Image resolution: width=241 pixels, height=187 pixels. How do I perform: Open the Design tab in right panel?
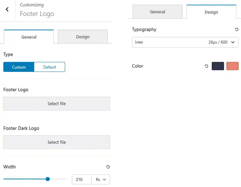pyautogui.click(x=211, y=12)
